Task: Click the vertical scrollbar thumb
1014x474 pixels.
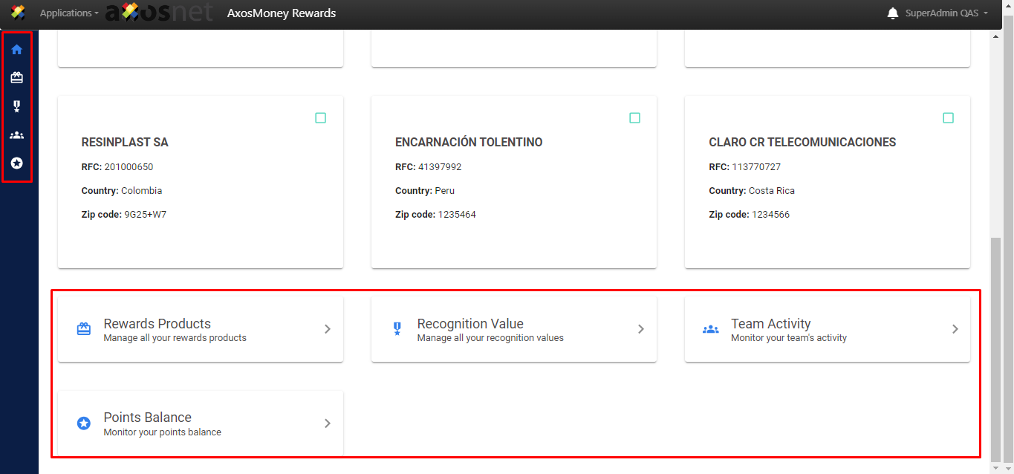Action: pos(996,348)
